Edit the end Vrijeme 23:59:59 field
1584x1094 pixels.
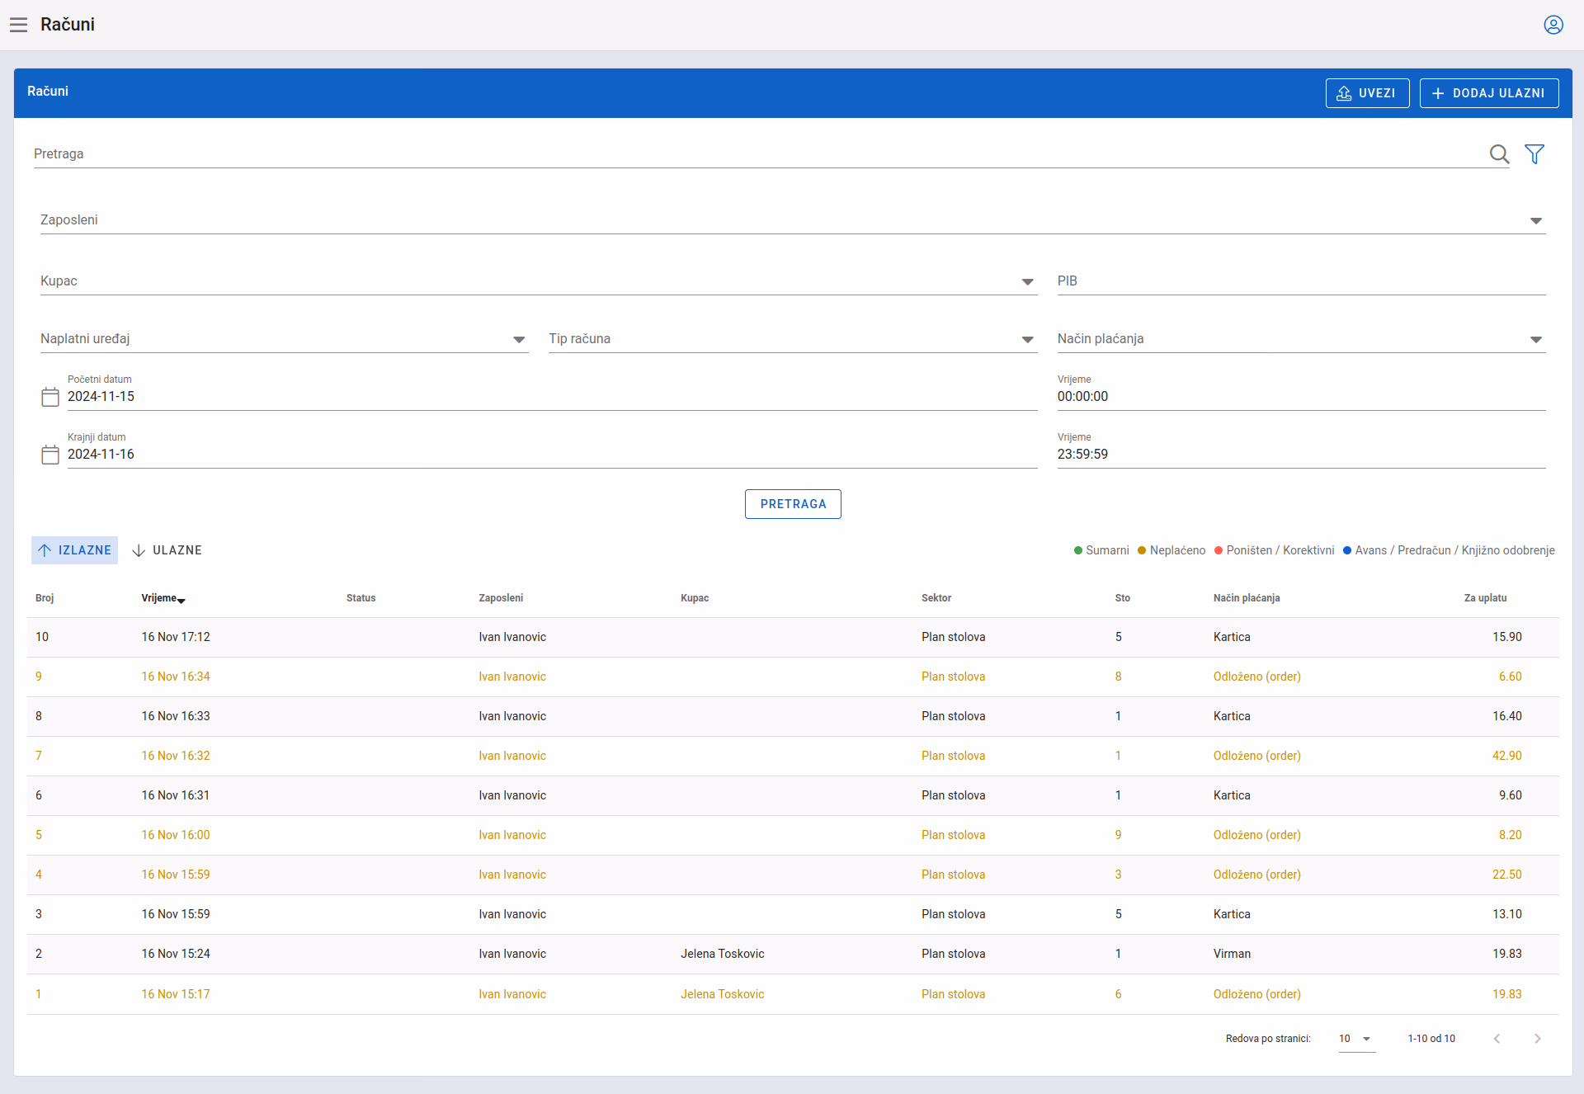(1301, 455)
